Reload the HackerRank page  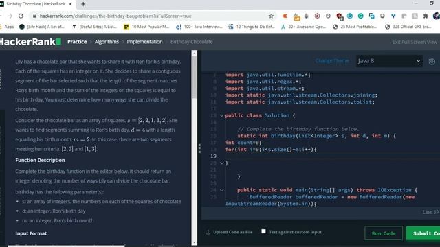point(21,16)
